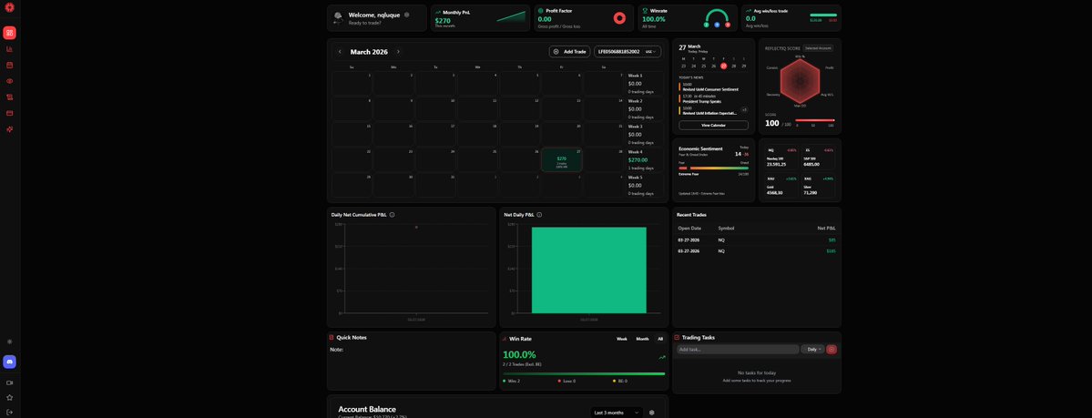
Task: Open the puzzle piece sidebar icon
Action: (x=10, y=129)
